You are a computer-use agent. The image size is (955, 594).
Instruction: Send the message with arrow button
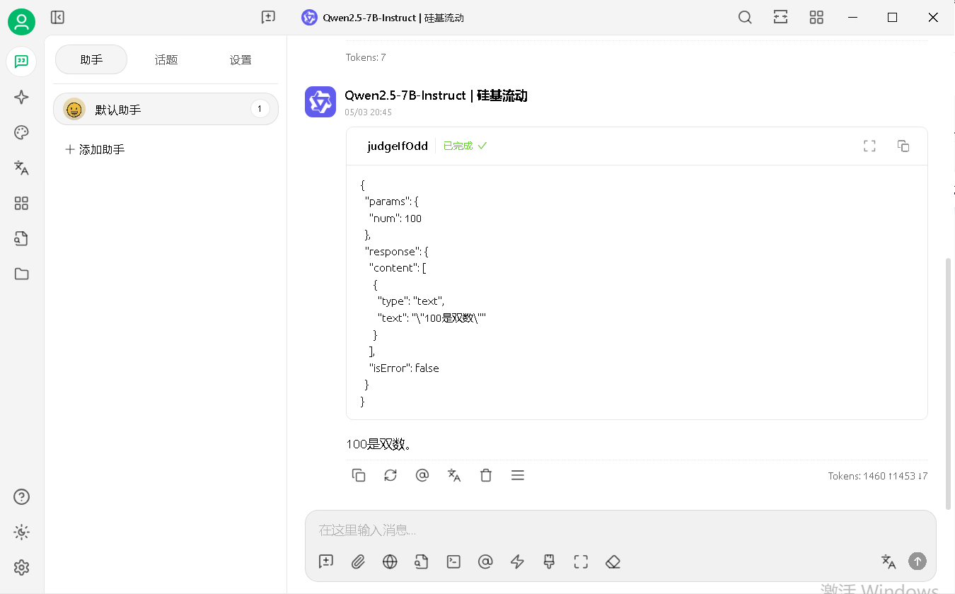click(x=918, y=561)
